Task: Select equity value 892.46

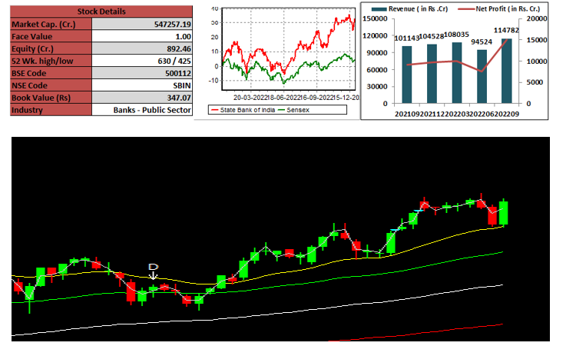Action: (178, 48)
